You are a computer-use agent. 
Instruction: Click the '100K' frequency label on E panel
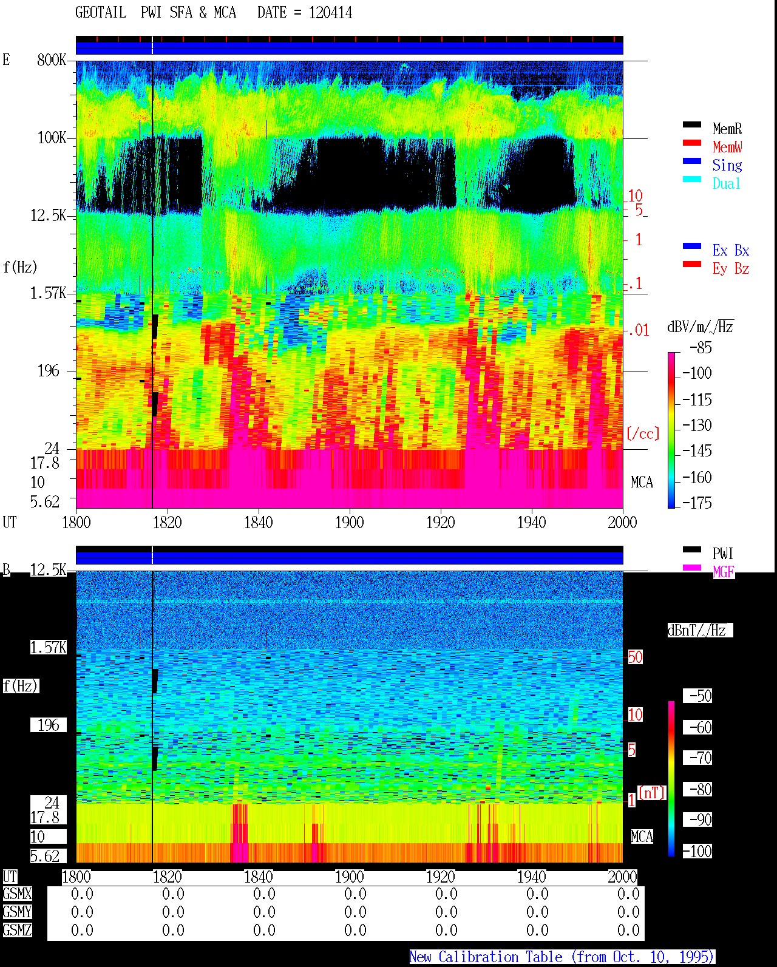tap(52, 137)
